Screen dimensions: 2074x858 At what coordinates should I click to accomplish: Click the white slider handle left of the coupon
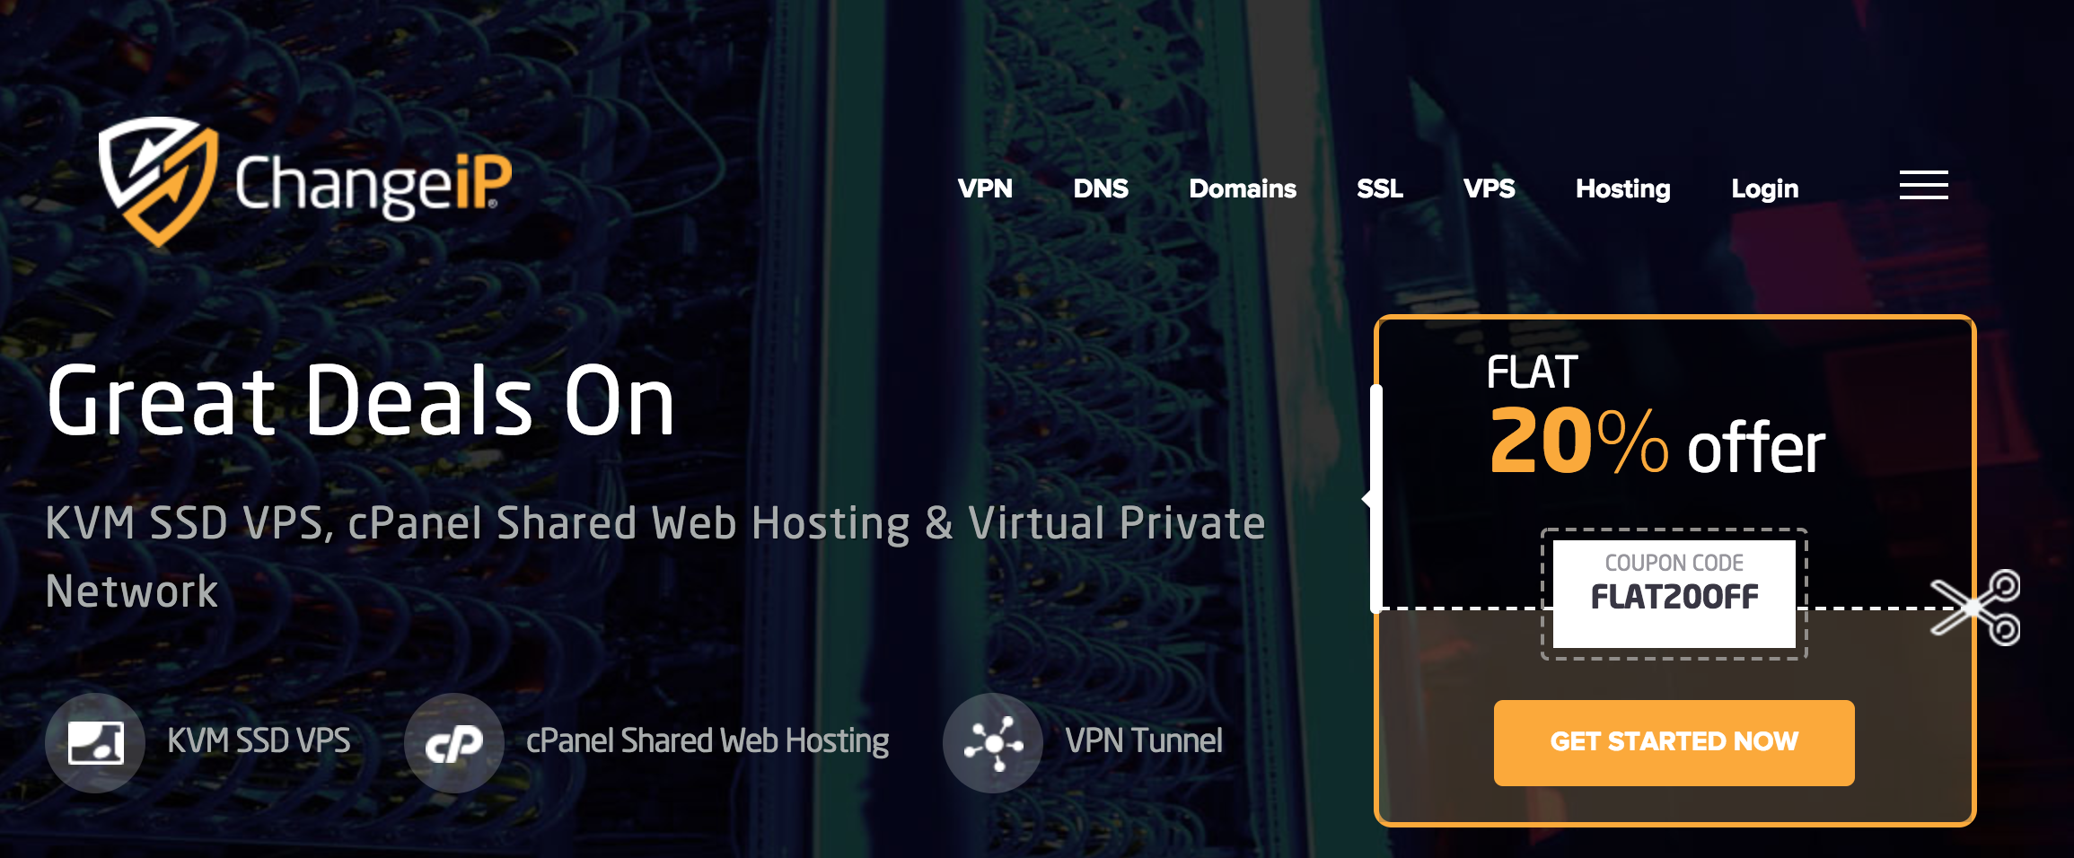[1375, 498]
